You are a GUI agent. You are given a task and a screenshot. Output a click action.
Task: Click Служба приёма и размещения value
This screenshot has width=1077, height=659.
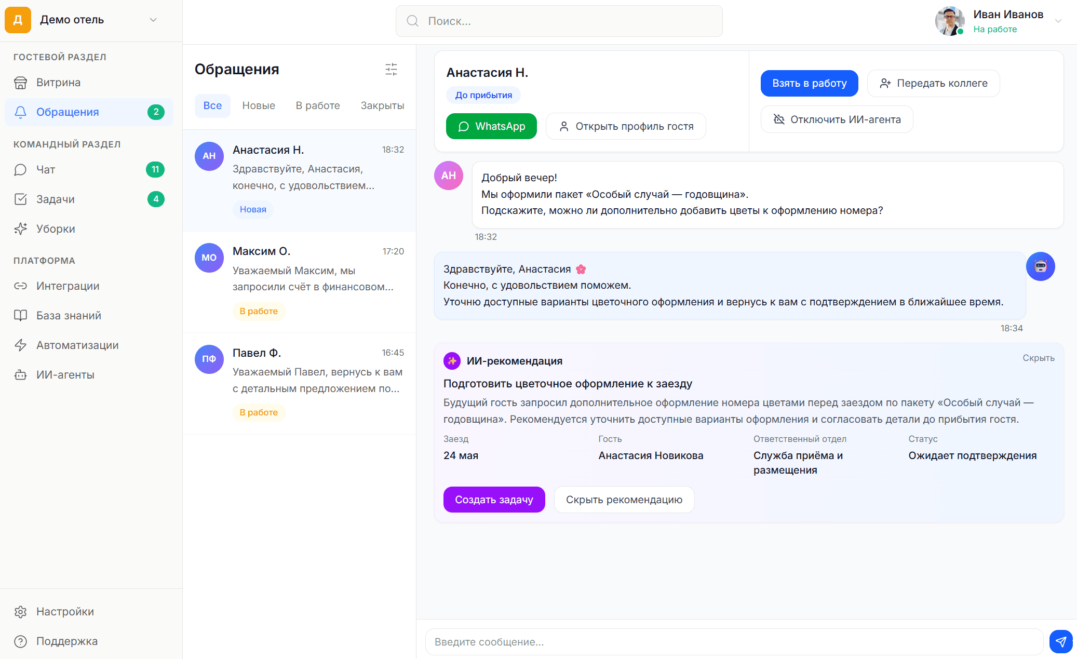tap(798, 463)
